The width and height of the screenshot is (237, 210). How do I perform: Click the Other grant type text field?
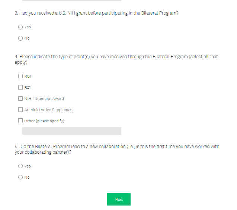click(x=71, y=131)
